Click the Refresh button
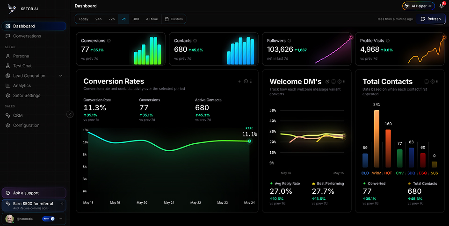This screenshot has height=226, width=449. pos(431,19)
